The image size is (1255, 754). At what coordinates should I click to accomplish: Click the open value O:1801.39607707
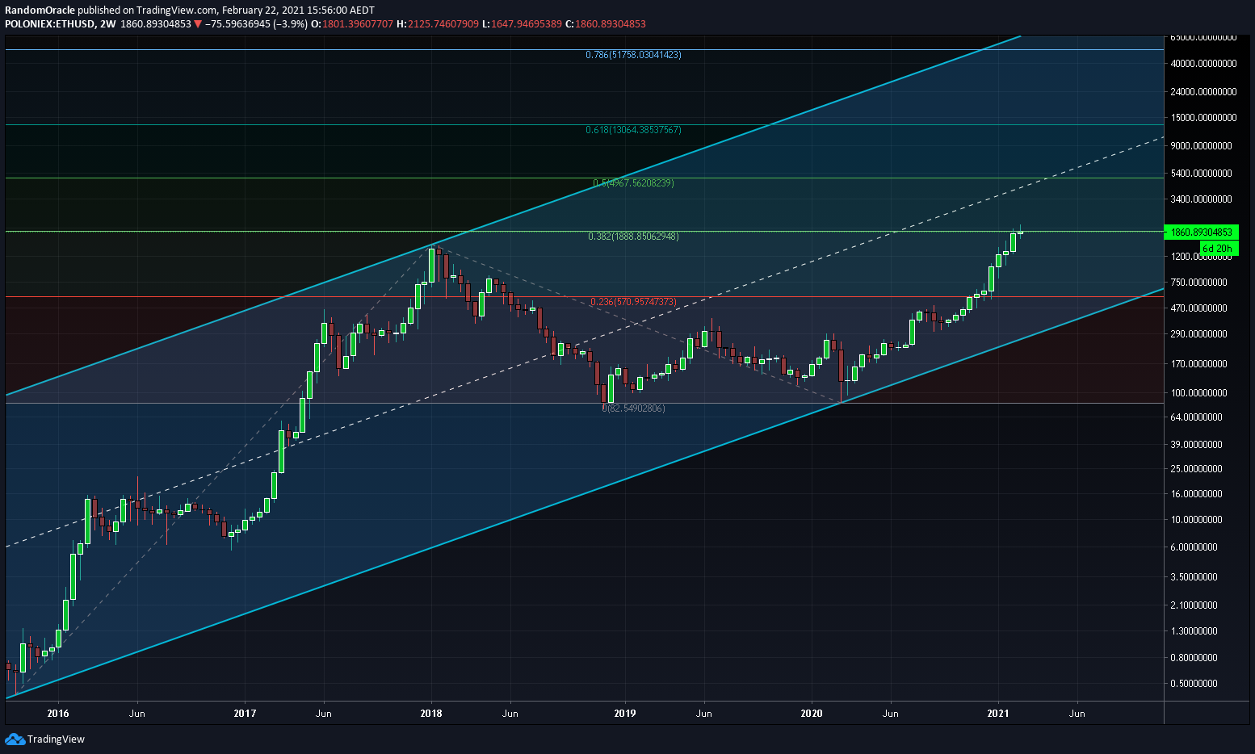[x=354, y=24]
